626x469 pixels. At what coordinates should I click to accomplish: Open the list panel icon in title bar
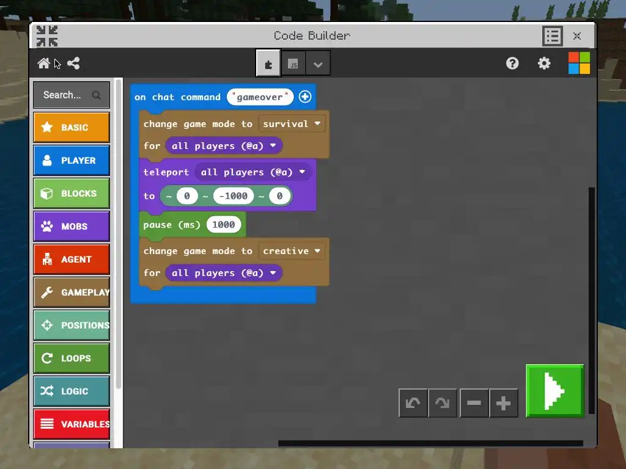click(x=553, y=36)
